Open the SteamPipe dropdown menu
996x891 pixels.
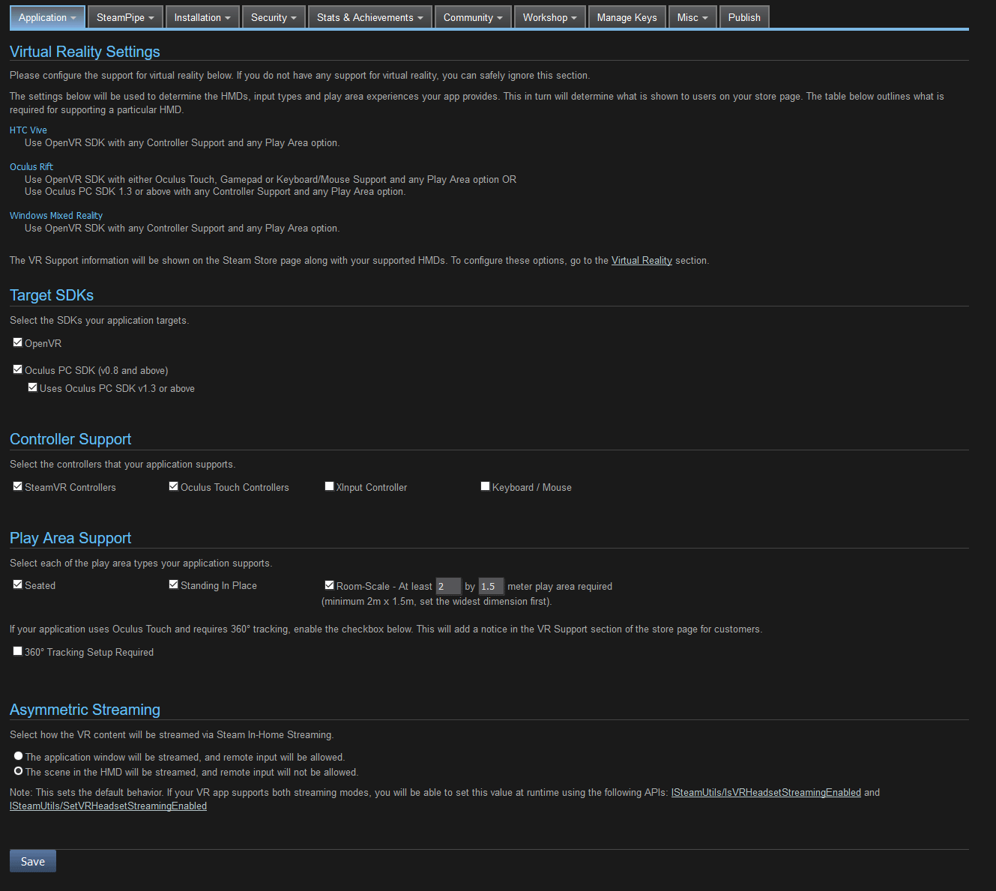[x=124, y=16]
